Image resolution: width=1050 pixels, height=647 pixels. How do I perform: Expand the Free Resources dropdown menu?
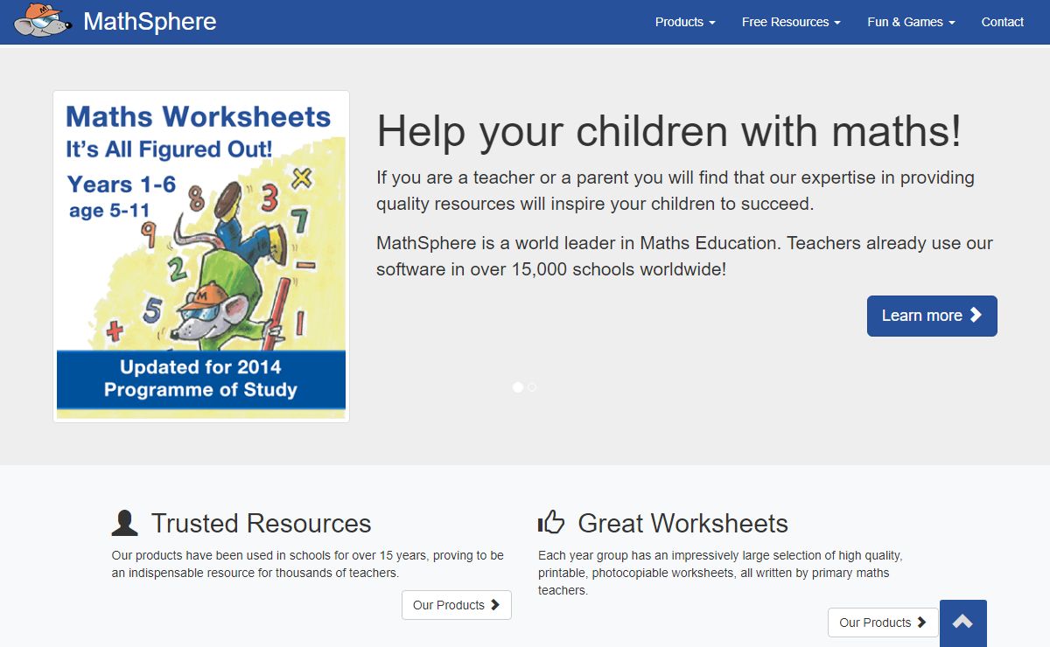pyautogui.click(x=791, y=22)
